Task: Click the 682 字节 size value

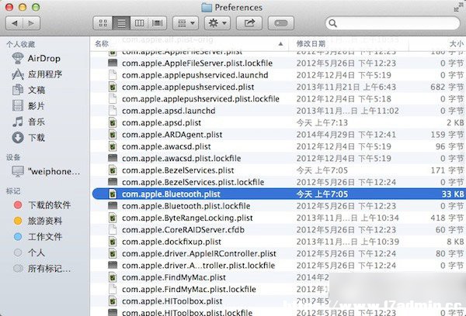Action: click(x=447, y=87)
